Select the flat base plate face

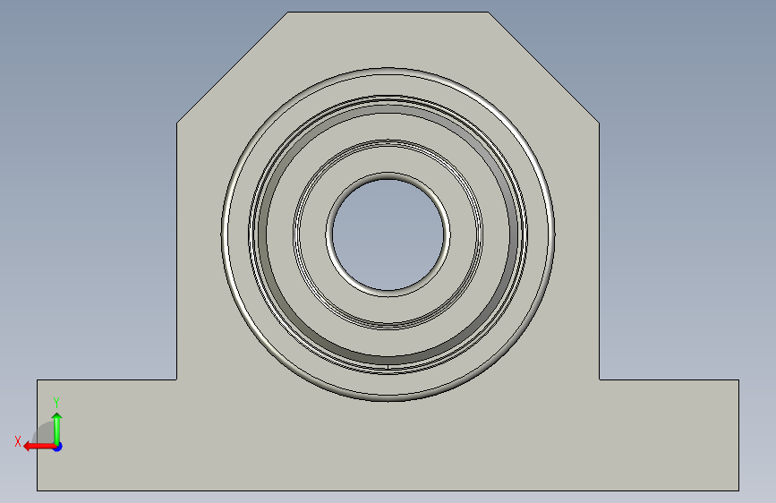pos(388,436)
